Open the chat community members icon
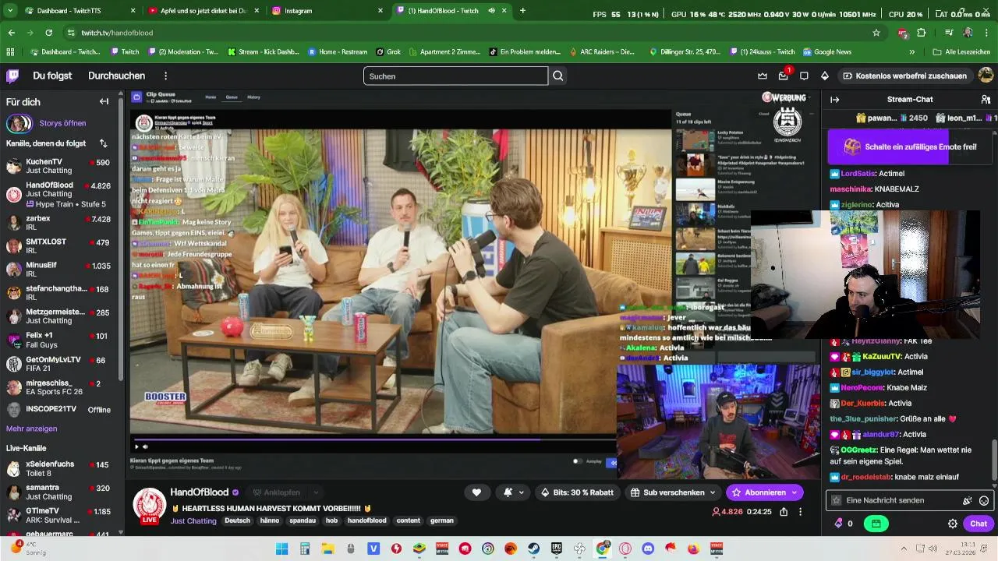 (985, 99)
